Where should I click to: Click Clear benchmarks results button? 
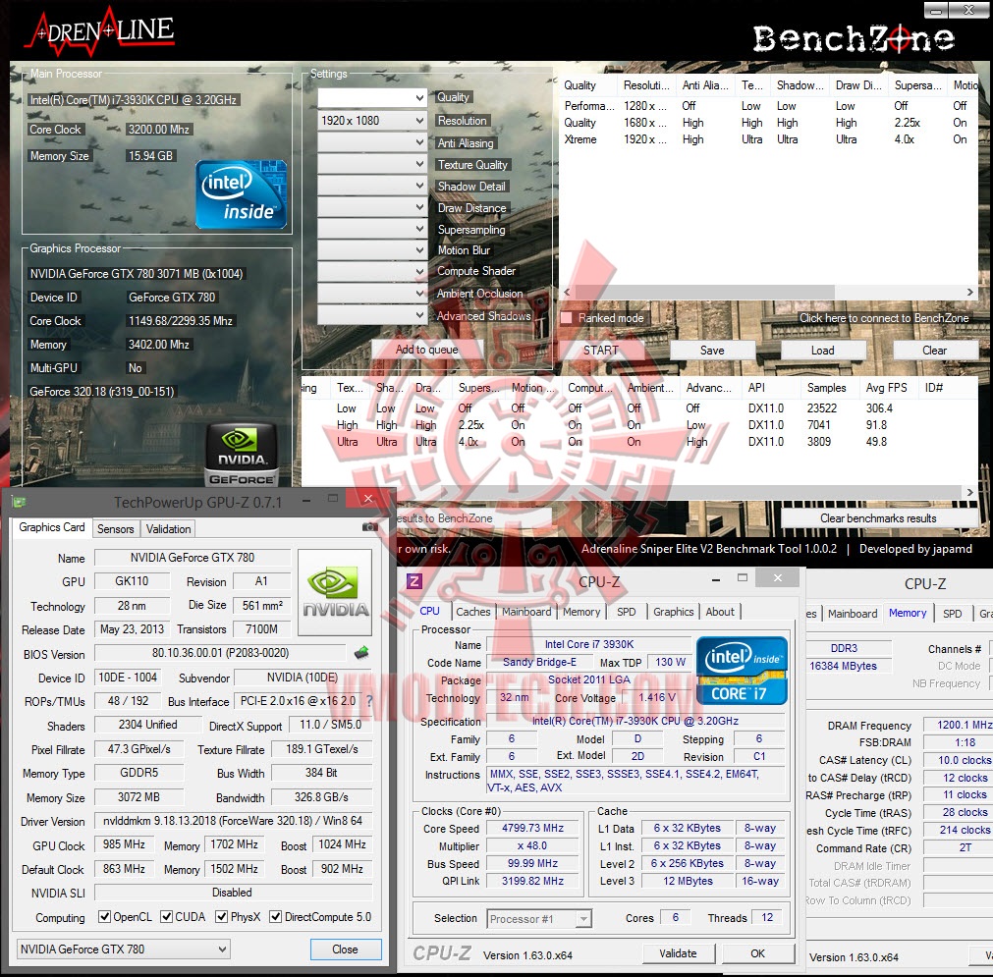point(878,517)
